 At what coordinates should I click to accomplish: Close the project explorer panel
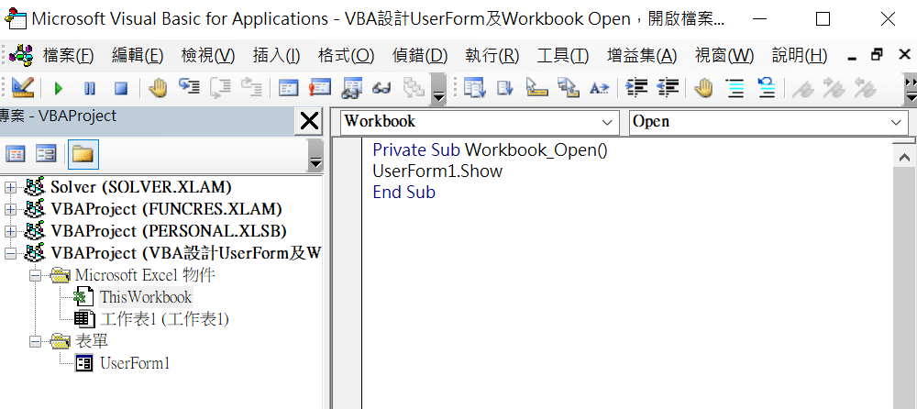pyautogui.click(x=309, y=121)
